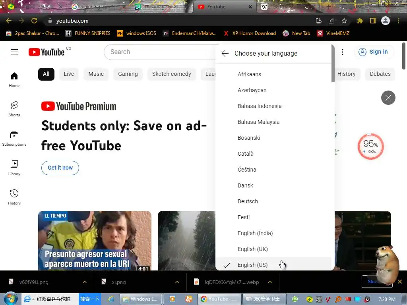Bookmark this page with the star icon
Viewport: 407px width, 305px height.
pos(344,21)
